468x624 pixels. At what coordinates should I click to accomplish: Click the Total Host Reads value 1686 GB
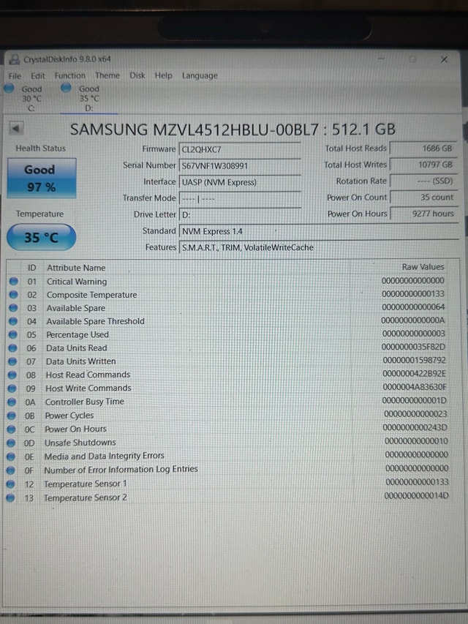point(423,149)
